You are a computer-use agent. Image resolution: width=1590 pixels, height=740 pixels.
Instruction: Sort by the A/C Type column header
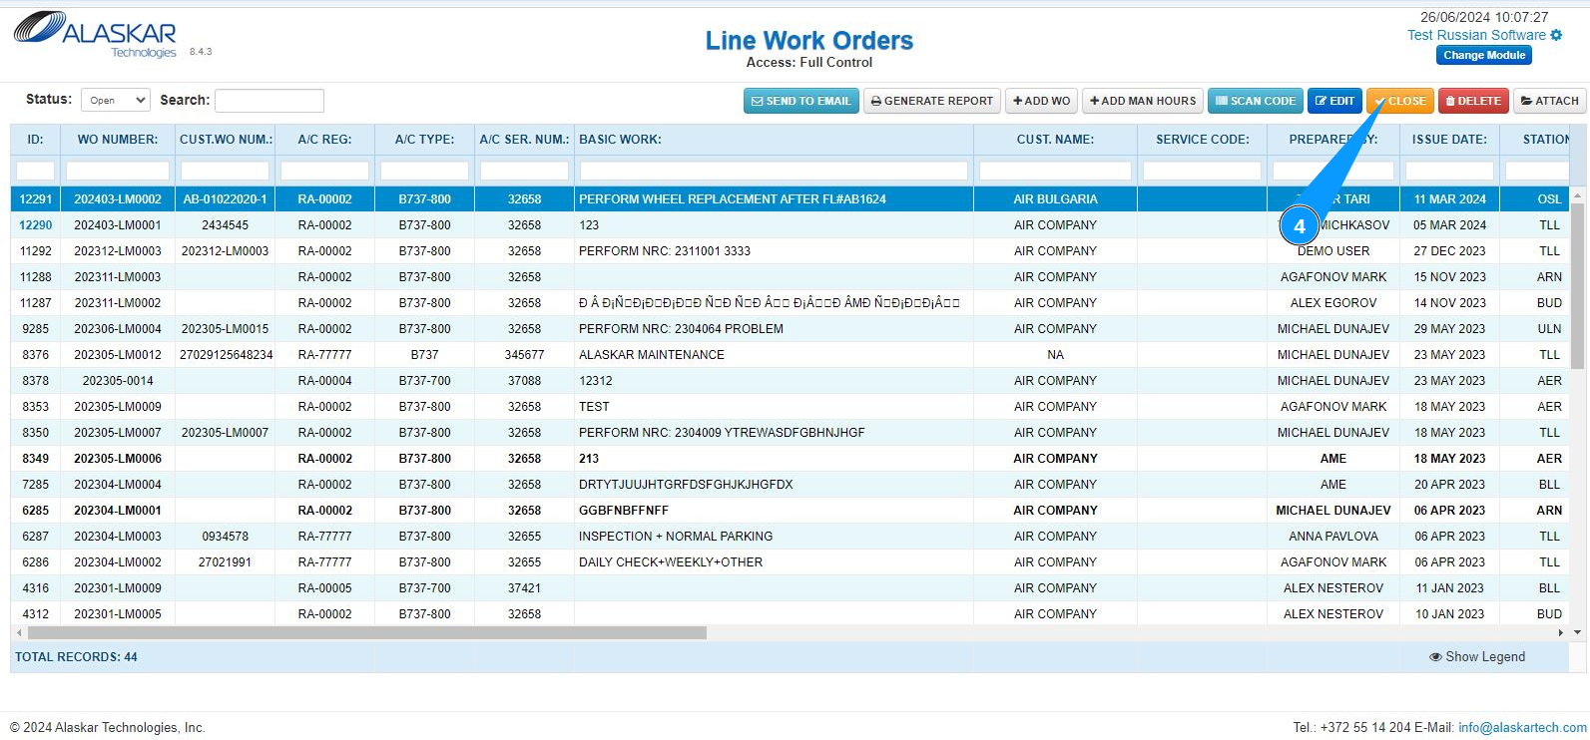pos(425,140)
